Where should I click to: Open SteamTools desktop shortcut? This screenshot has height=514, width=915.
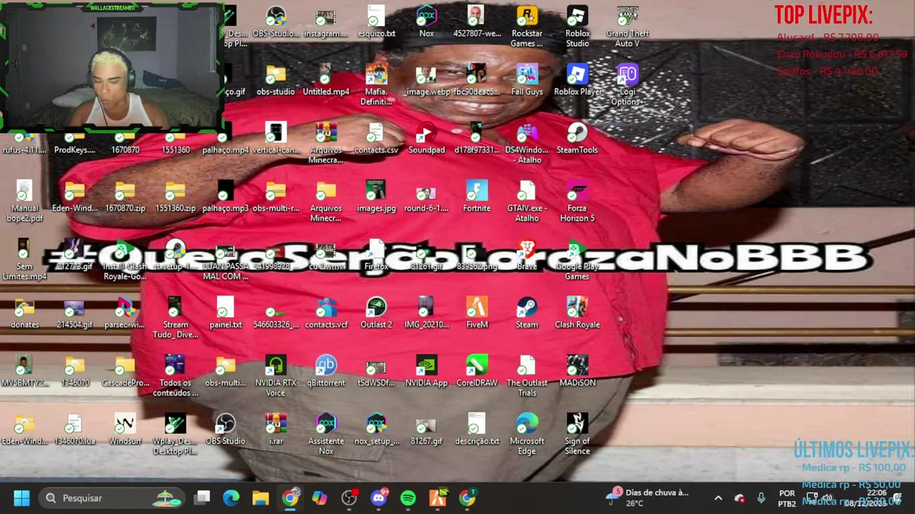578,138
